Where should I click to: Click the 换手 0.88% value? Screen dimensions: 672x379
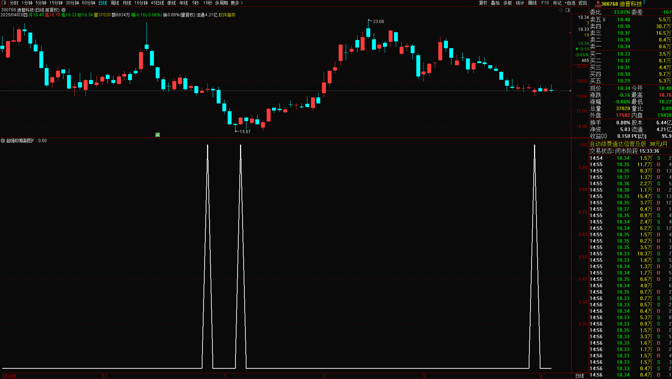click(x=623, y=123)
